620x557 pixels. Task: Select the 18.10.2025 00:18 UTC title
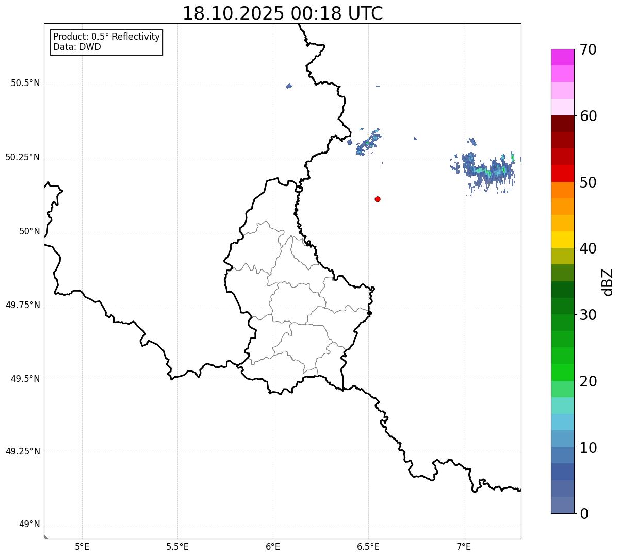pos(283,13)
